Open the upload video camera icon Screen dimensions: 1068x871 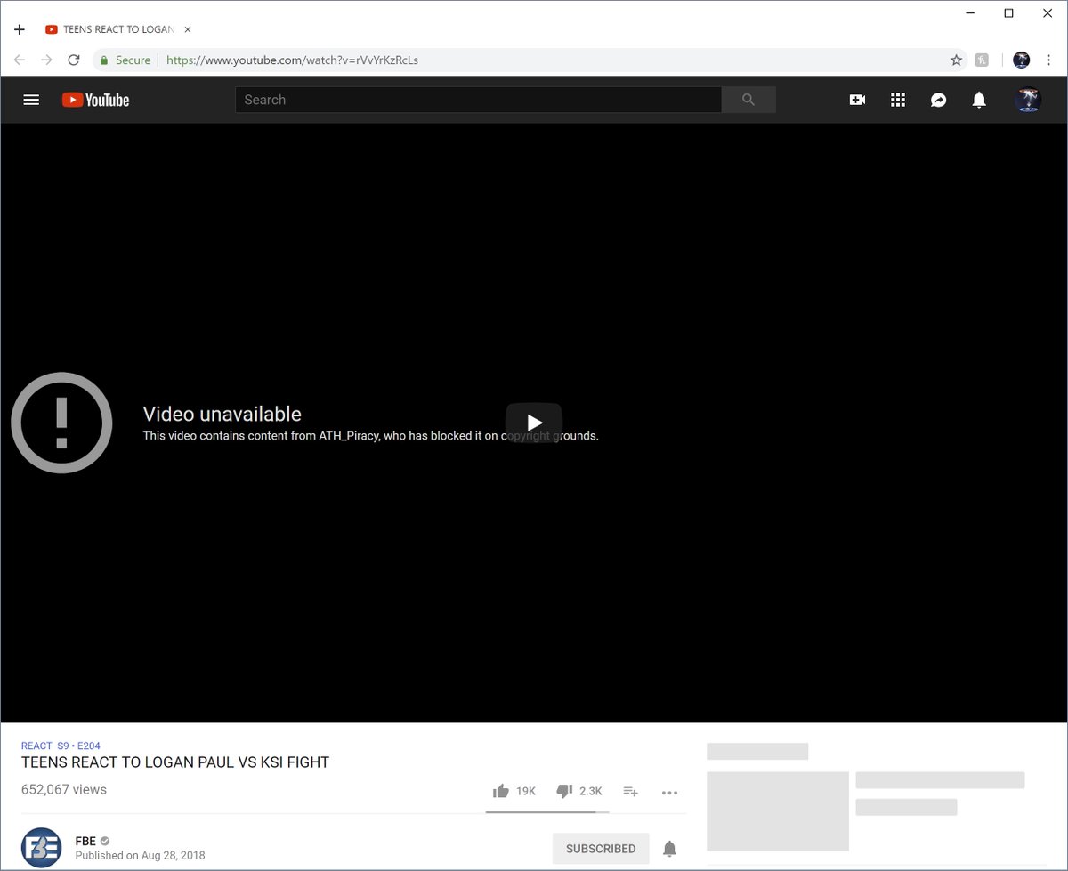(857, 100)
